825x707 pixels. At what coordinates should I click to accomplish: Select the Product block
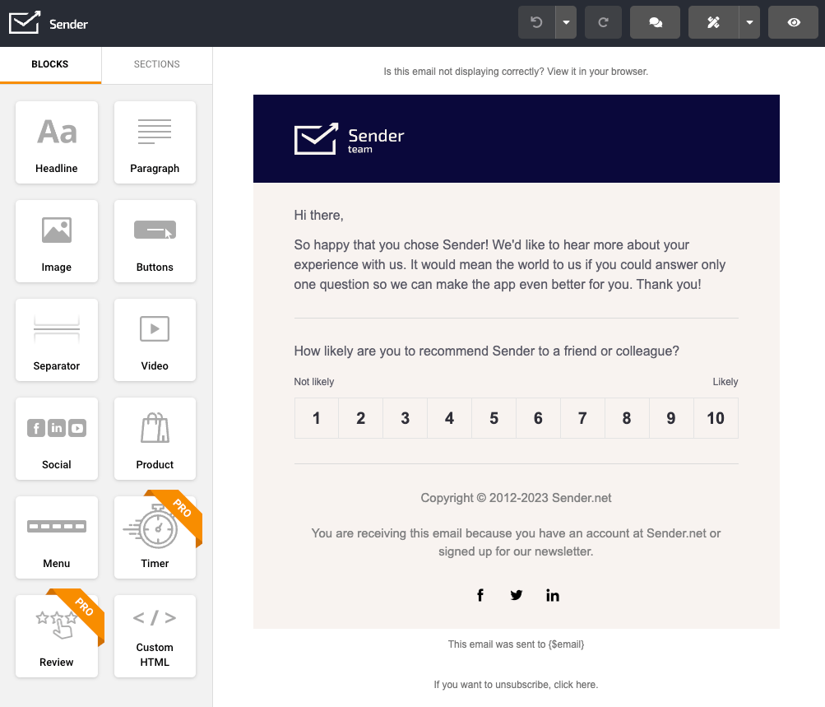coord(155,439)
